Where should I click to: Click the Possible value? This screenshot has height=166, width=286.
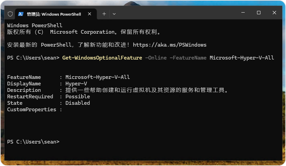[78, 97]
